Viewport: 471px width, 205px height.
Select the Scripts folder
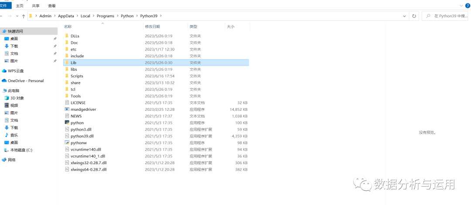(77, 76)
